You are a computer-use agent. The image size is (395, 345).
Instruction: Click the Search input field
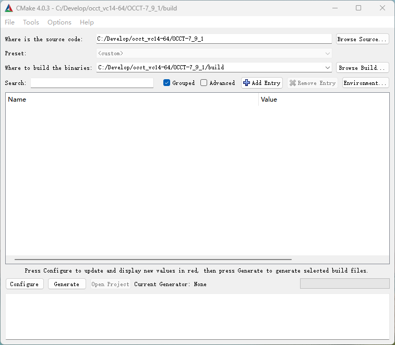point(92,83)
